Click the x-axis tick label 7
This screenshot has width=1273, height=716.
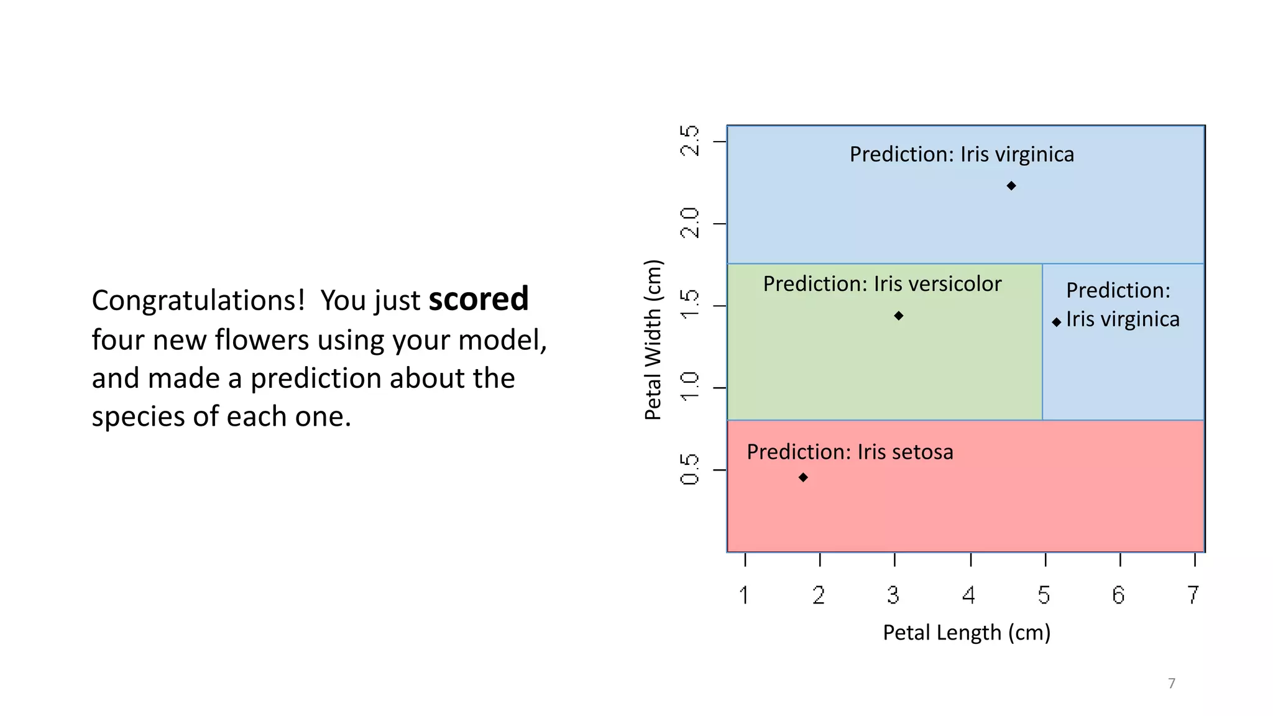tap(1193, 595)
